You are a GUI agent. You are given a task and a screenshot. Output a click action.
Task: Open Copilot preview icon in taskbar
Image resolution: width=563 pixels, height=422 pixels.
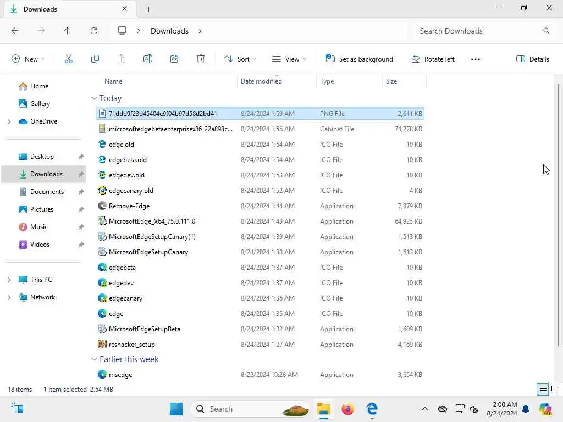click(x=545, y=409)
